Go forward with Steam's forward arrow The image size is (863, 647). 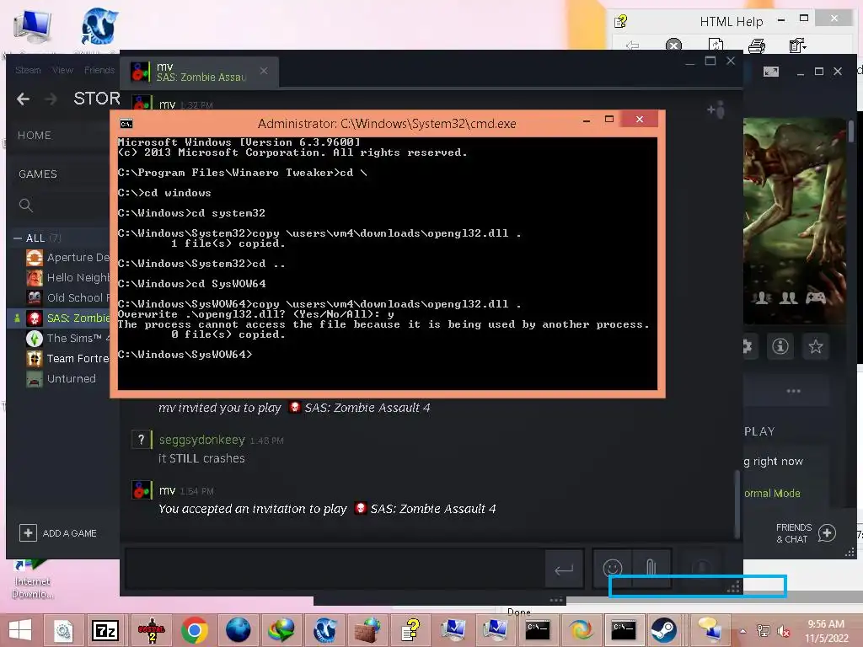[x=51, y=99]
